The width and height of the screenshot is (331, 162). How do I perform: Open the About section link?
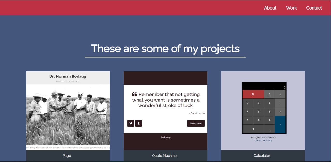pyautogui.click(x=270, y=8)
